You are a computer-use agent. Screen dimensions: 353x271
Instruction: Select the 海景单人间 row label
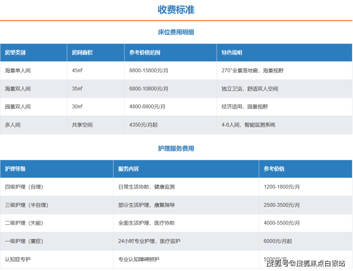pyautogui.click(x=18, y=70)
